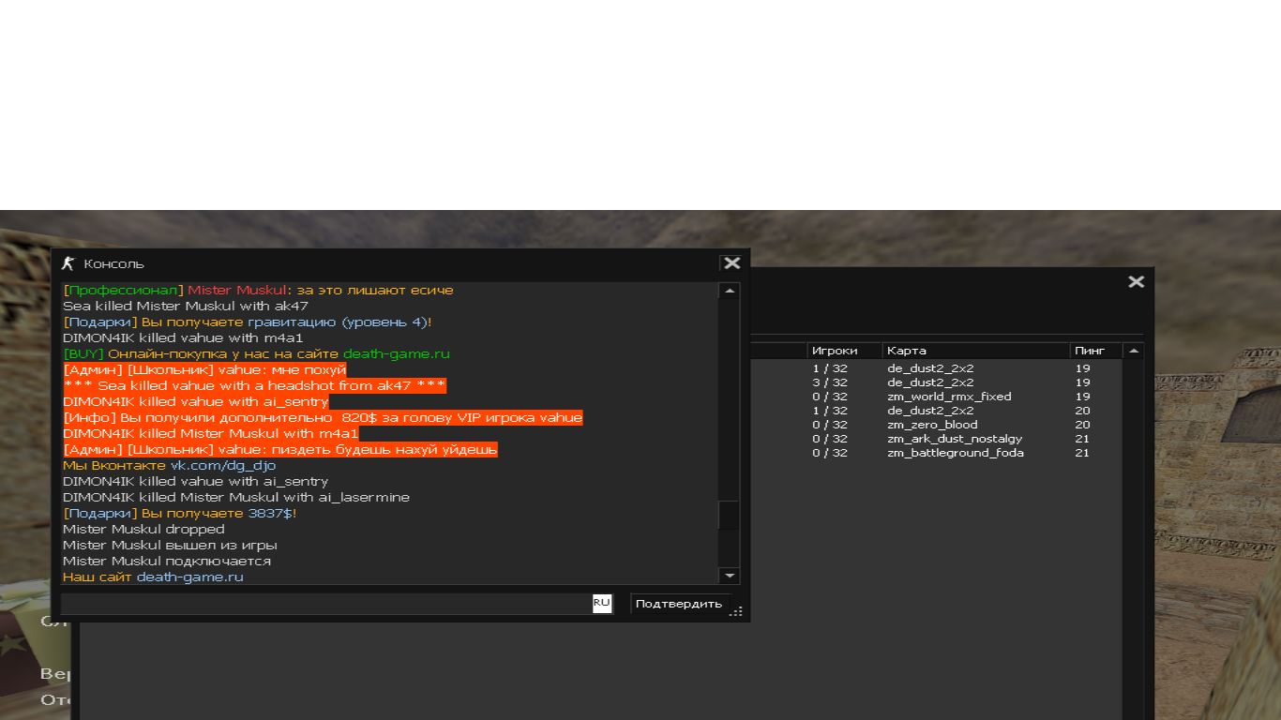Close the Консоль window
1281x720 pixels.
point(731,263)
